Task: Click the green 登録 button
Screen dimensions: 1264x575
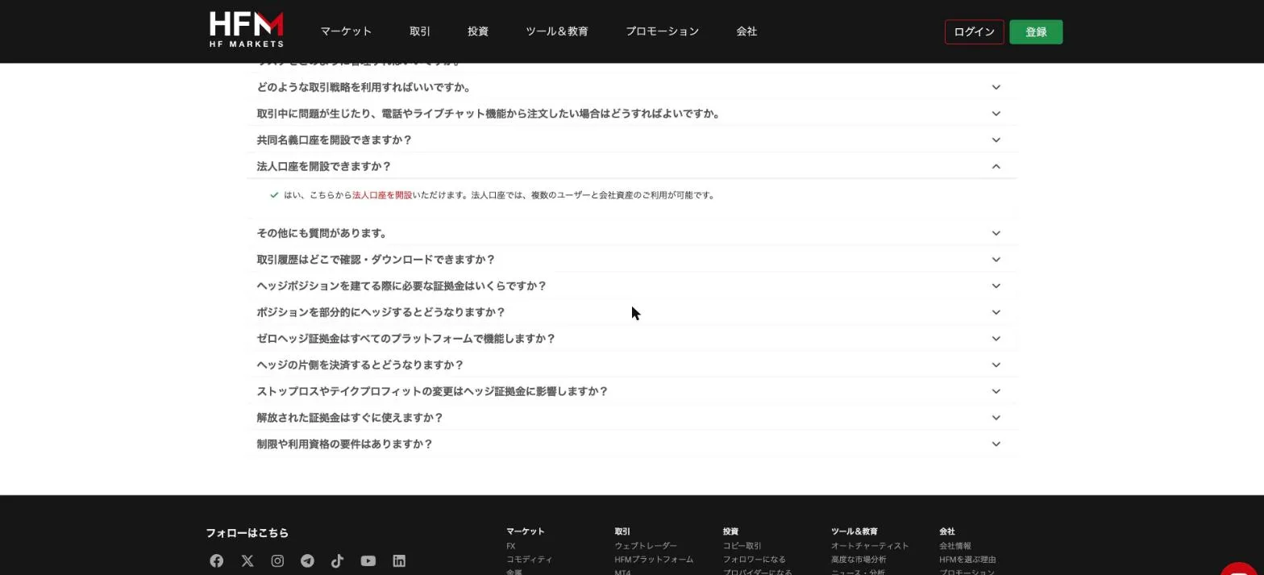Action: click(1036, 32)
